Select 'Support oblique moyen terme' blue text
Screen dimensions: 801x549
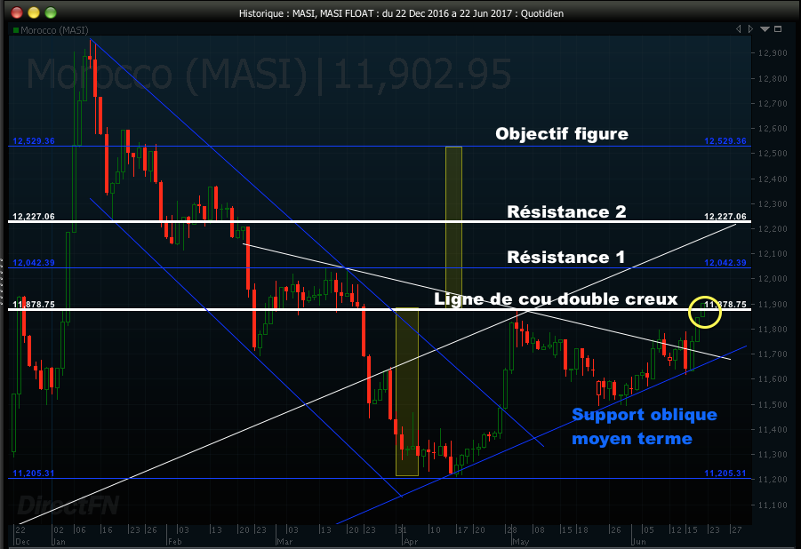point(644,426)
